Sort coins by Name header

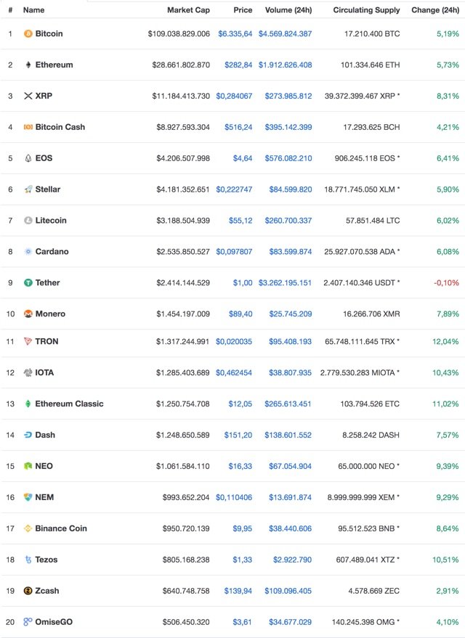click(33, 10)
